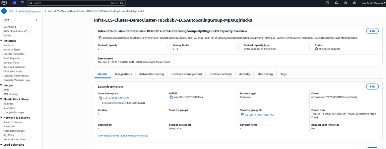The image size is (386, 149).
Task: Go to Auto Scaling groups breadcrumb
Action: tap(31, 11)
